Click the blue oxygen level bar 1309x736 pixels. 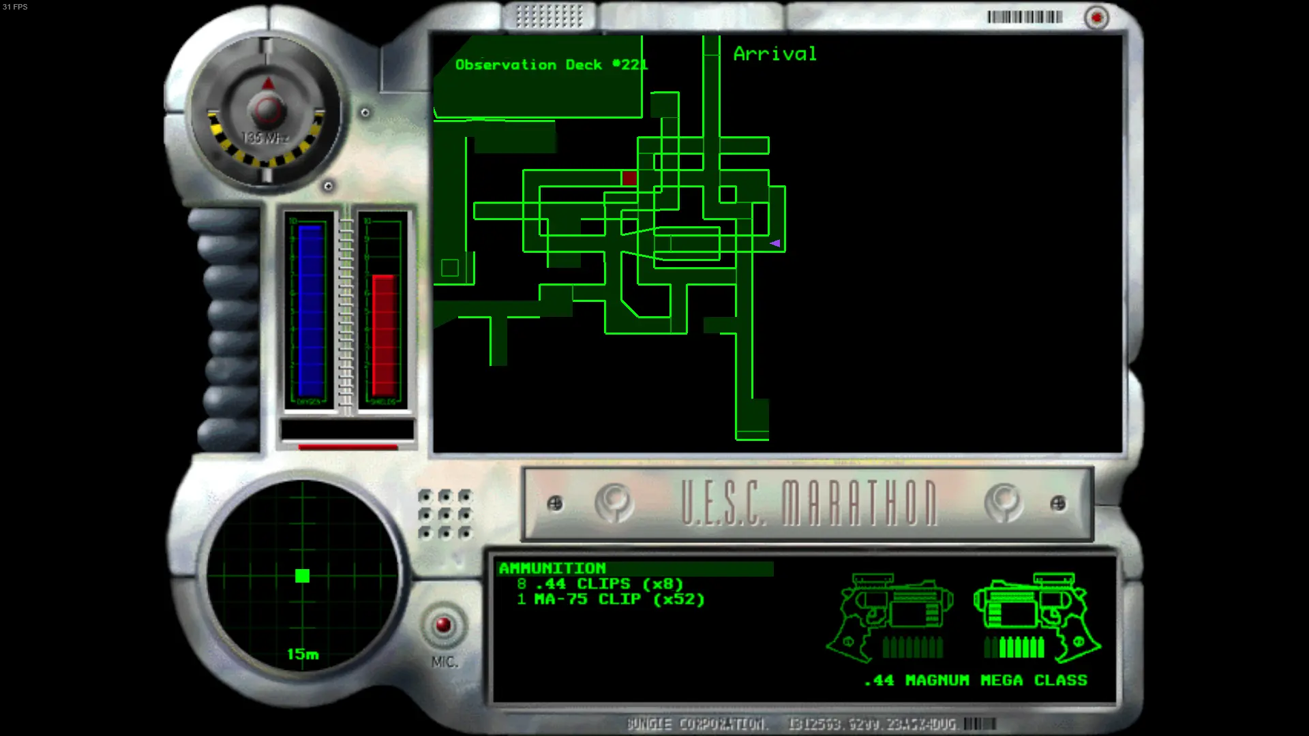coord(310,311)
